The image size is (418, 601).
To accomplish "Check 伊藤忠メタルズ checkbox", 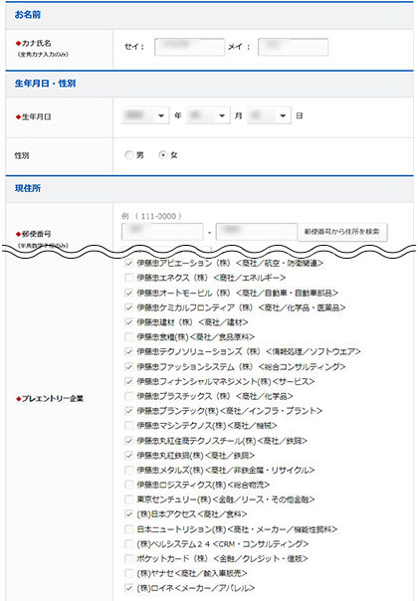I will coord(129,470).
